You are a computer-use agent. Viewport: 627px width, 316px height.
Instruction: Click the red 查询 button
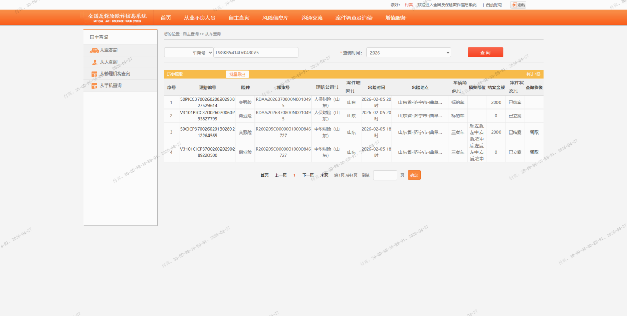tap(485, 53)
